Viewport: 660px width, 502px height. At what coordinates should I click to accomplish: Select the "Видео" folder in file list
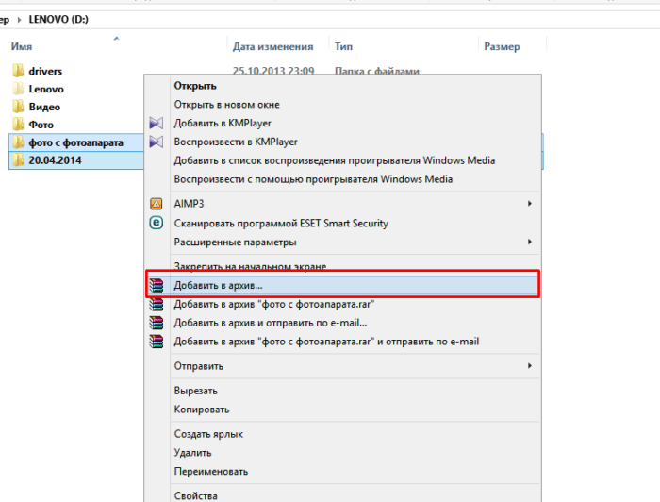coord(44,107)
